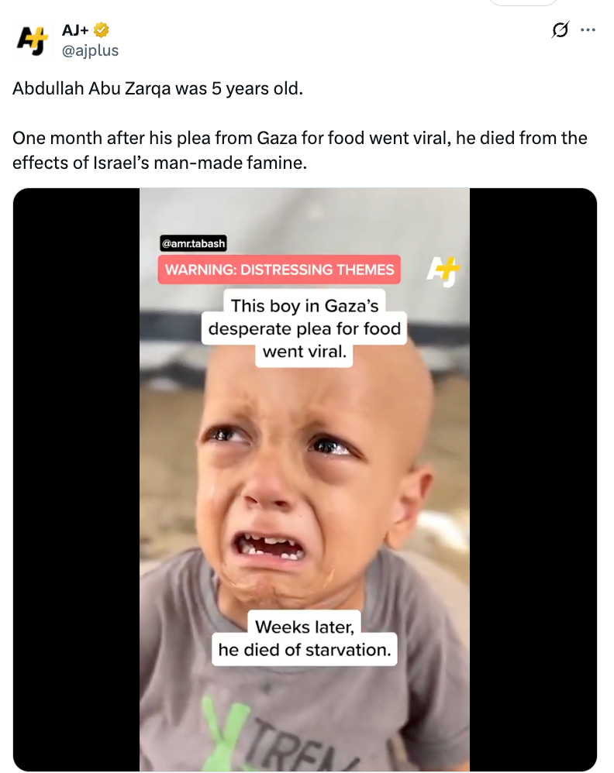
Task: Click the tweet line 'effects of Israel's man-made famine.'
Action: click(x=160, y=163)
